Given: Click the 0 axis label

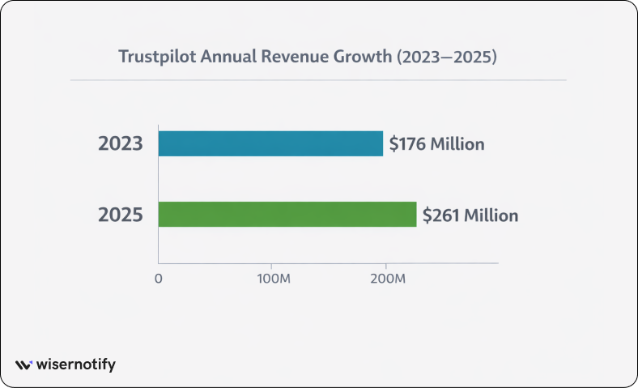Looking at the screenshot, I should (159, 279).
